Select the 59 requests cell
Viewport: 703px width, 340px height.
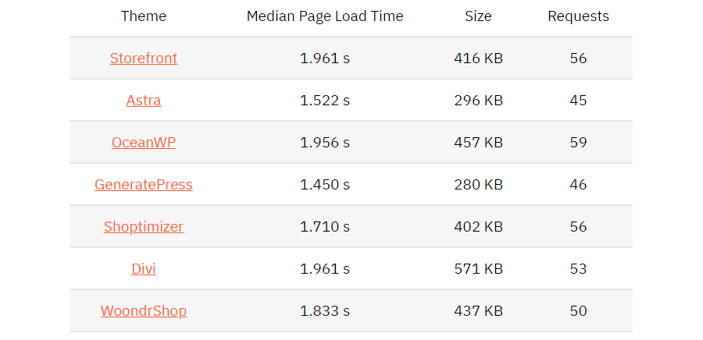[x=578, y=143]
